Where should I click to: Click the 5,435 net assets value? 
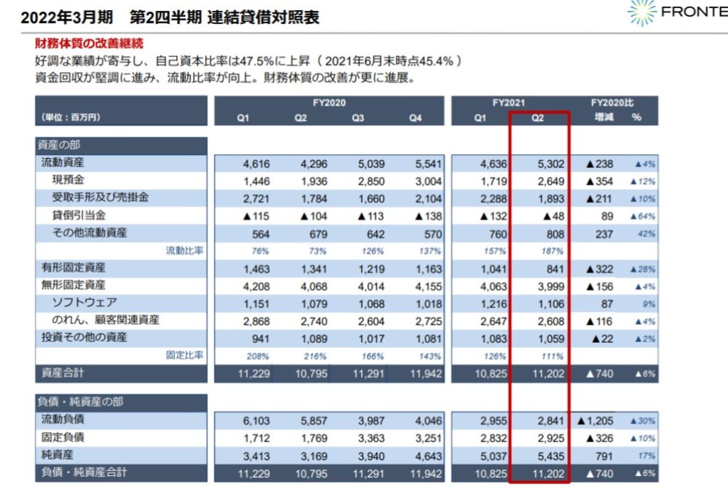(550, 456)
